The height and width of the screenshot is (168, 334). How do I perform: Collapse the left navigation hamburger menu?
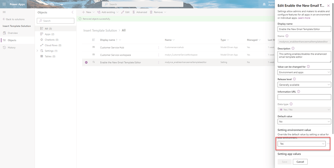click(x=4, y=12)
